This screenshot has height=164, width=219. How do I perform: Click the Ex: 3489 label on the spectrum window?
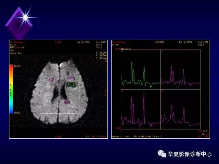point(203,42)
